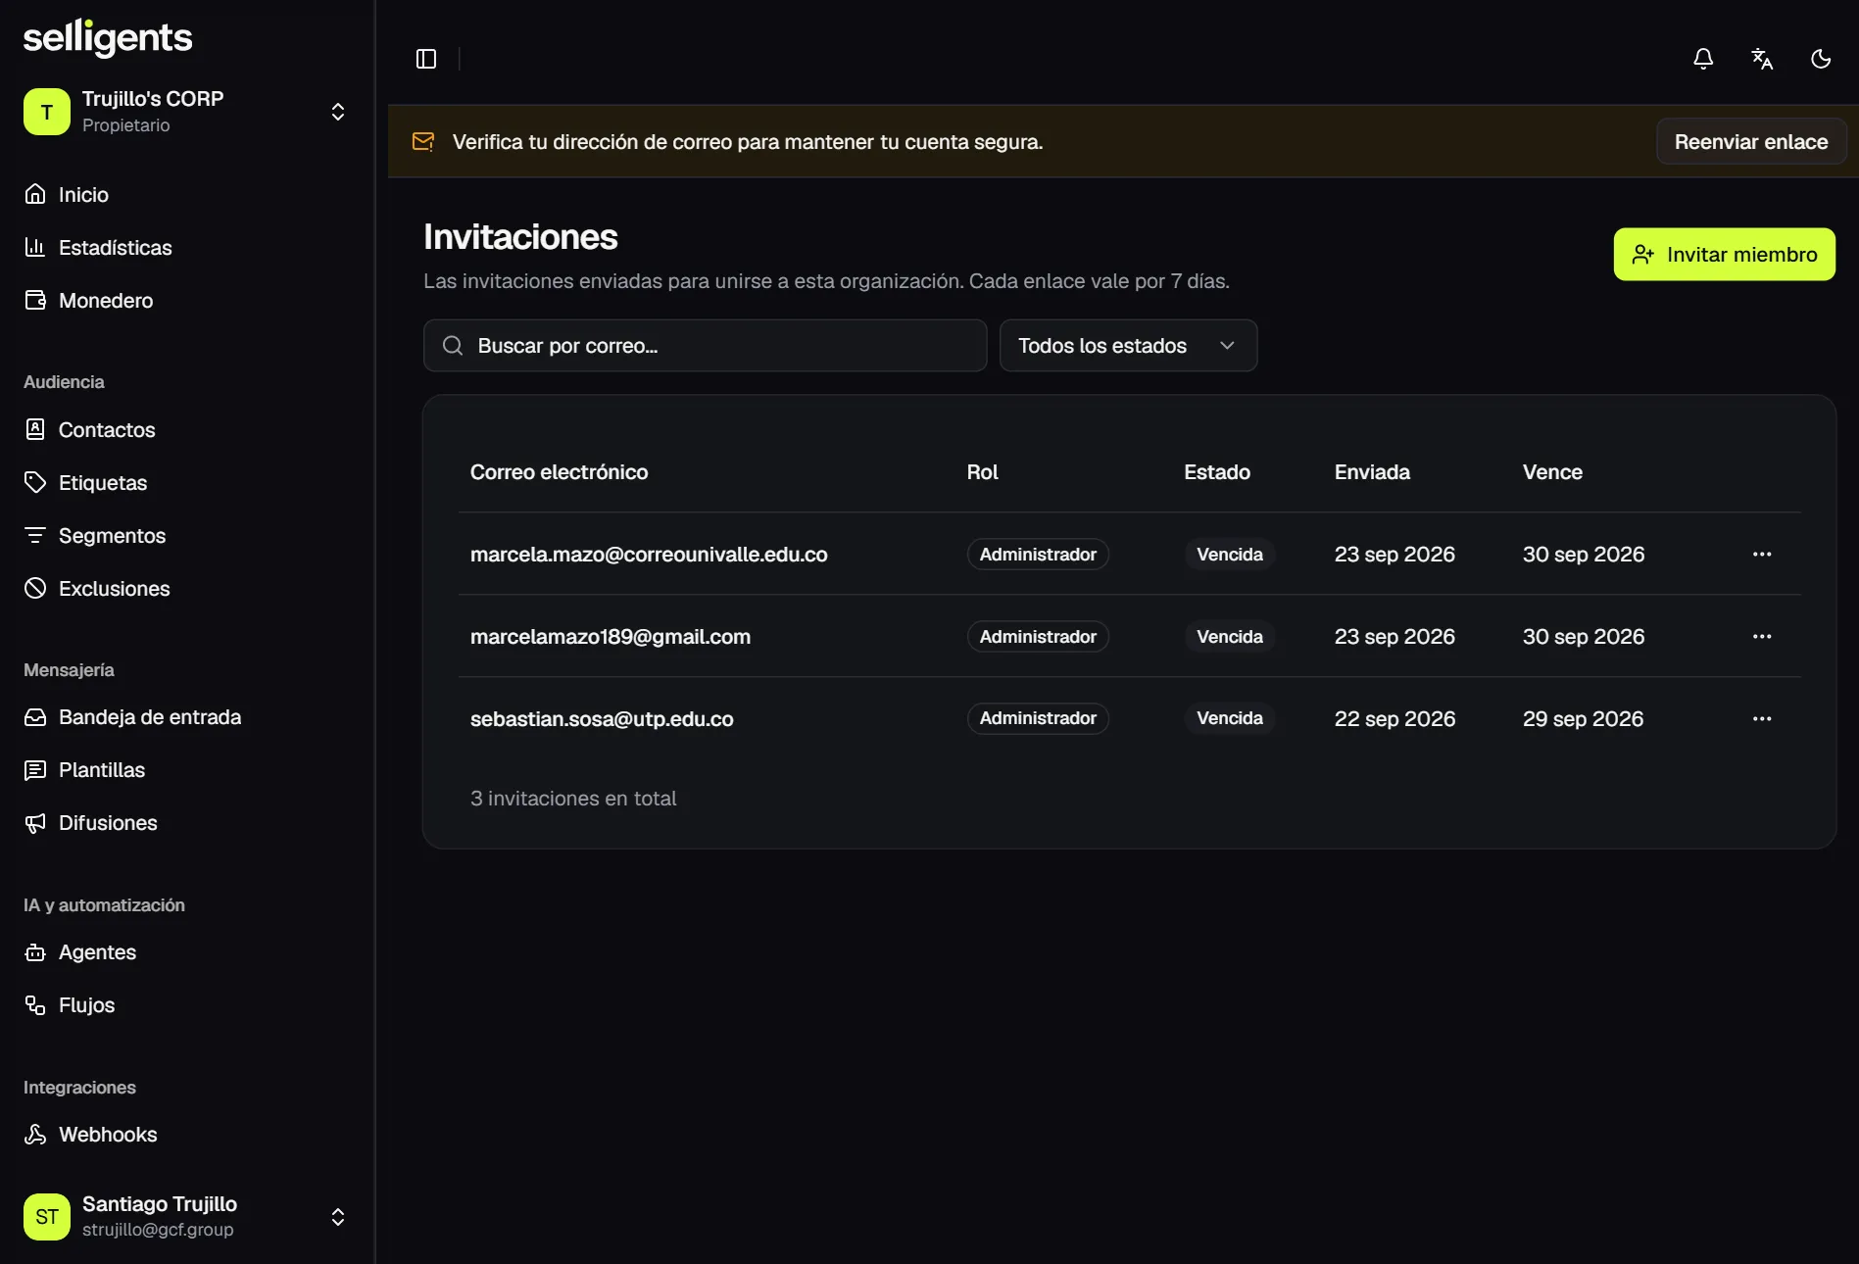
Task: Click the green T organization avatar
Action: (47, 112)
